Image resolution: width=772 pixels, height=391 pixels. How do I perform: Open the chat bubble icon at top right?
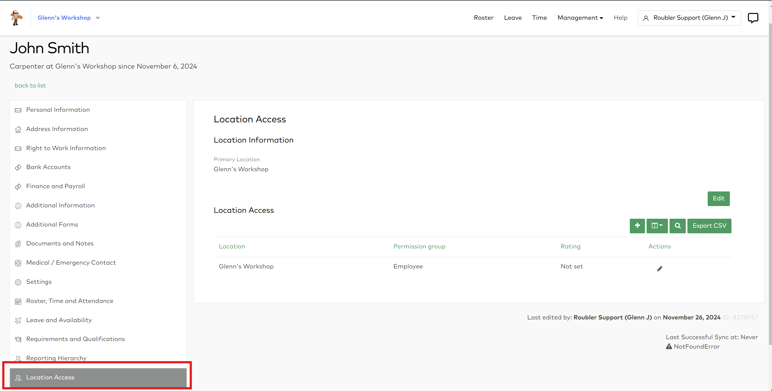click(753, 18)
